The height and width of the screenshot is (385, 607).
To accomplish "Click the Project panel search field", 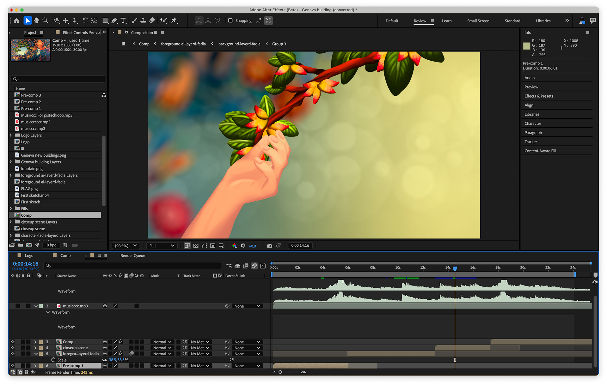I will click(58, 79).
